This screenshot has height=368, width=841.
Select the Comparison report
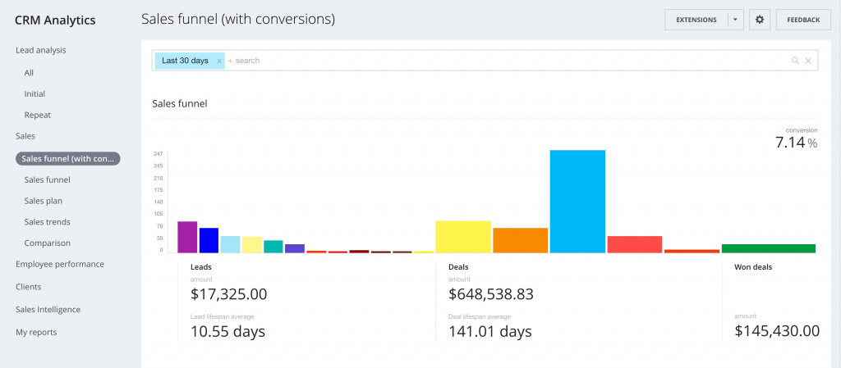[48, 243]
